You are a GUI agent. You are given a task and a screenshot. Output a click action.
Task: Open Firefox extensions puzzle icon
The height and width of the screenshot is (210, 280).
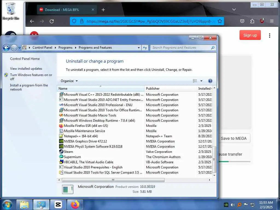[x=252, y=21]
